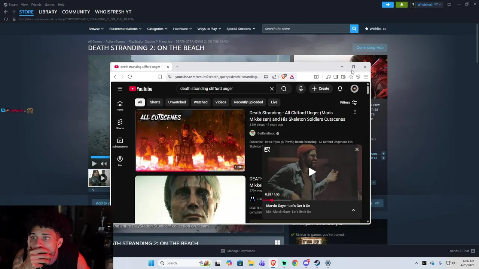Click Action Games breadcrumb link
The width and height of the screenshot is (479, 269).
(x=115, y=41)
